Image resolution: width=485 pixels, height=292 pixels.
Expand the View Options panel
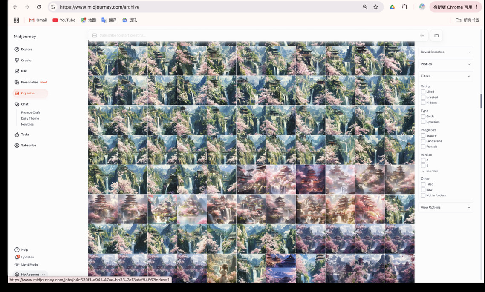445,207
